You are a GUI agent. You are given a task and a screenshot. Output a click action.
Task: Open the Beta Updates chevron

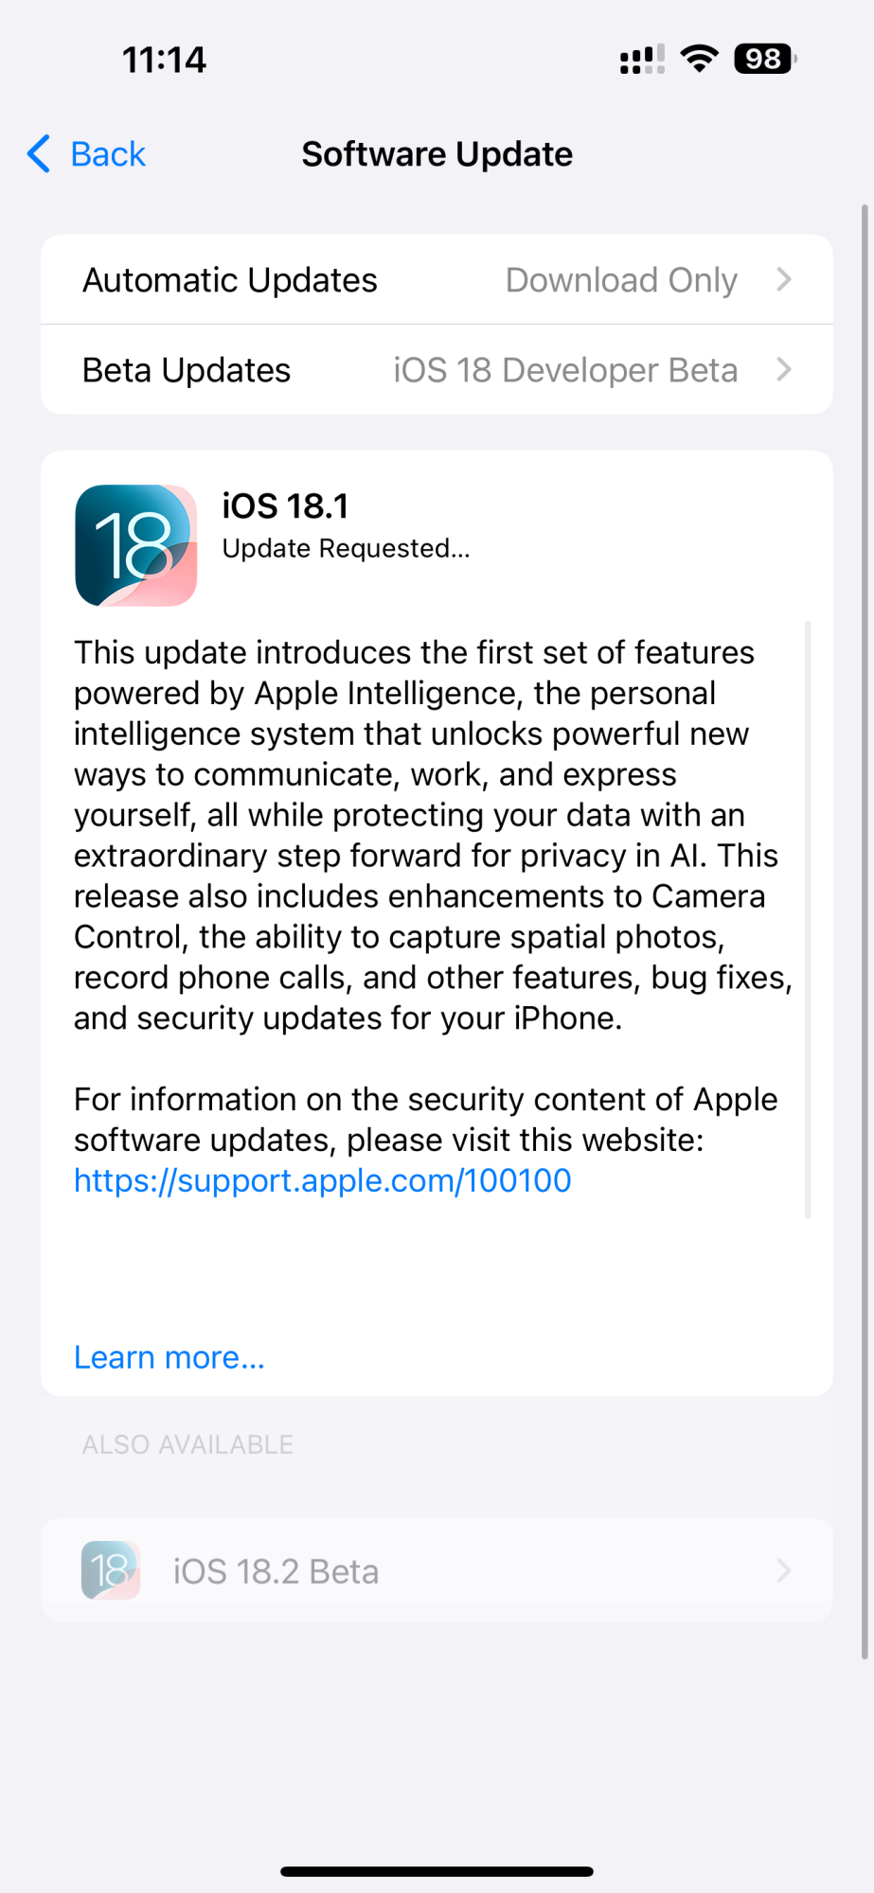pos(784,369)
